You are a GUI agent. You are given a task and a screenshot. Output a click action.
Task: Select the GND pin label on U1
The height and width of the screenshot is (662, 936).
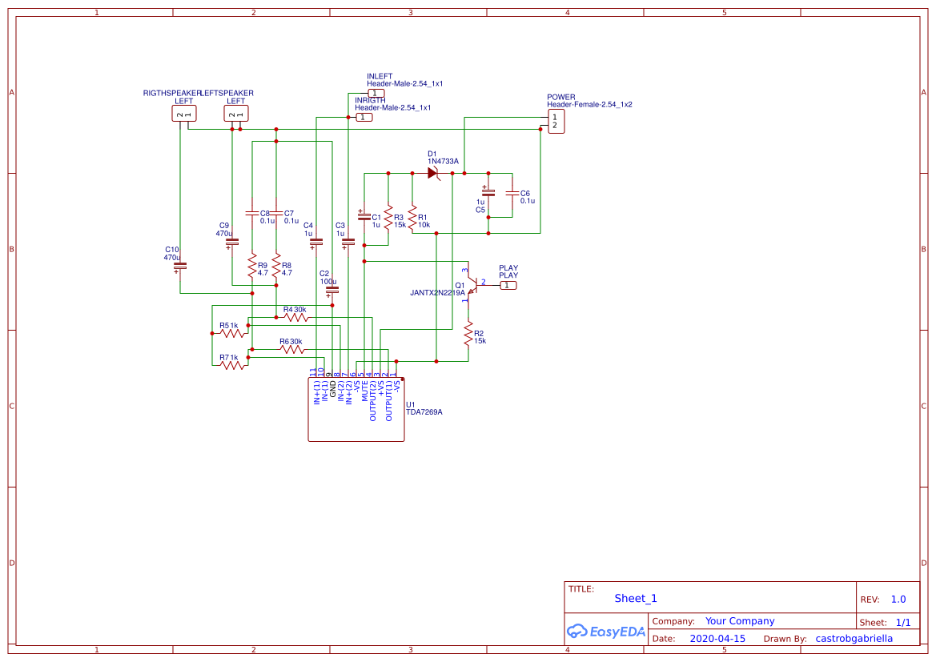click(x=332, y=389)
